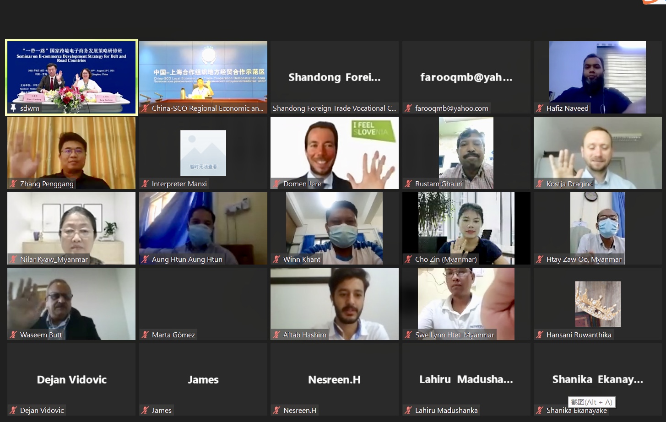Click the screenshot Alt + A tooltip
666x422 pixels.
591,402
